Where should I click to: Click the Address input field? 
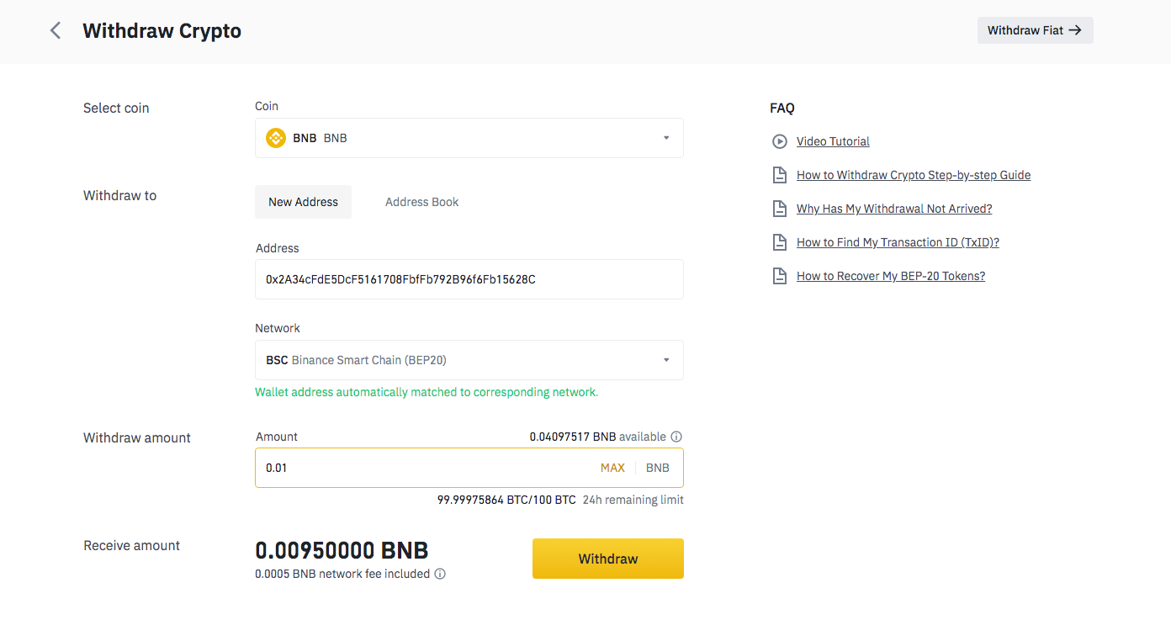[x=469, y=279]
